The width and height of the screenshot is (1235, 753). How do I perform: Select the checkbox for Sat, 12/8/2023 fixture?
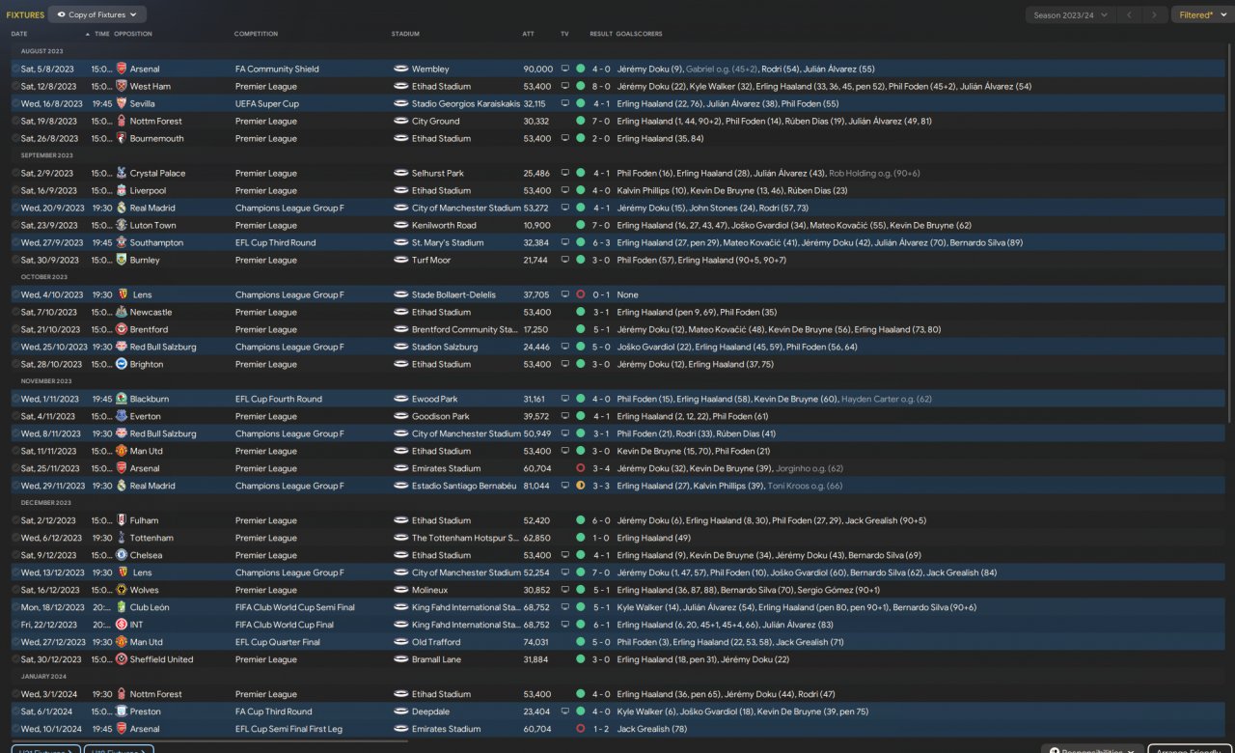click(x=15, y=86)
